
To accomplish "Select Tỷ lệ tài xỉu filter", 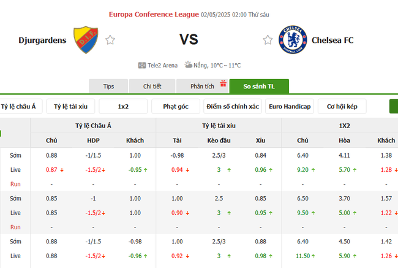I will point(70,107).
